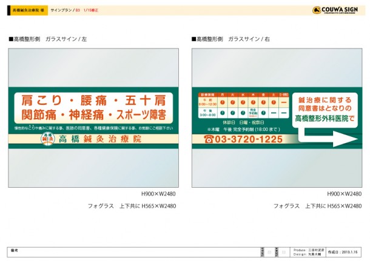The image size is (370, 261).
Task: Click the Thursday afternoon 完全予約制 cell
Action: click(253, 113)
